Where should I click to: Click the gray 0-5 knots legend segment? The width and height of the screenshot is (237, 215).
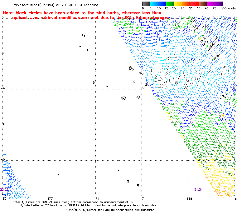(x=146, y=4)
